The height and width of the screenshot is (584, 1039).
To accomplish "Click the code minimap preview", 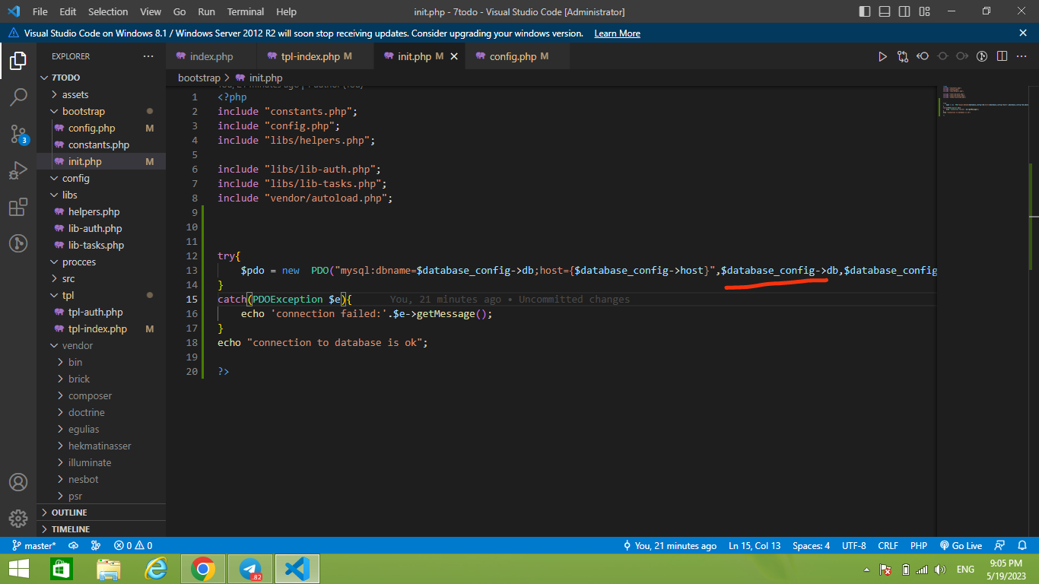I will coord(984,103).
